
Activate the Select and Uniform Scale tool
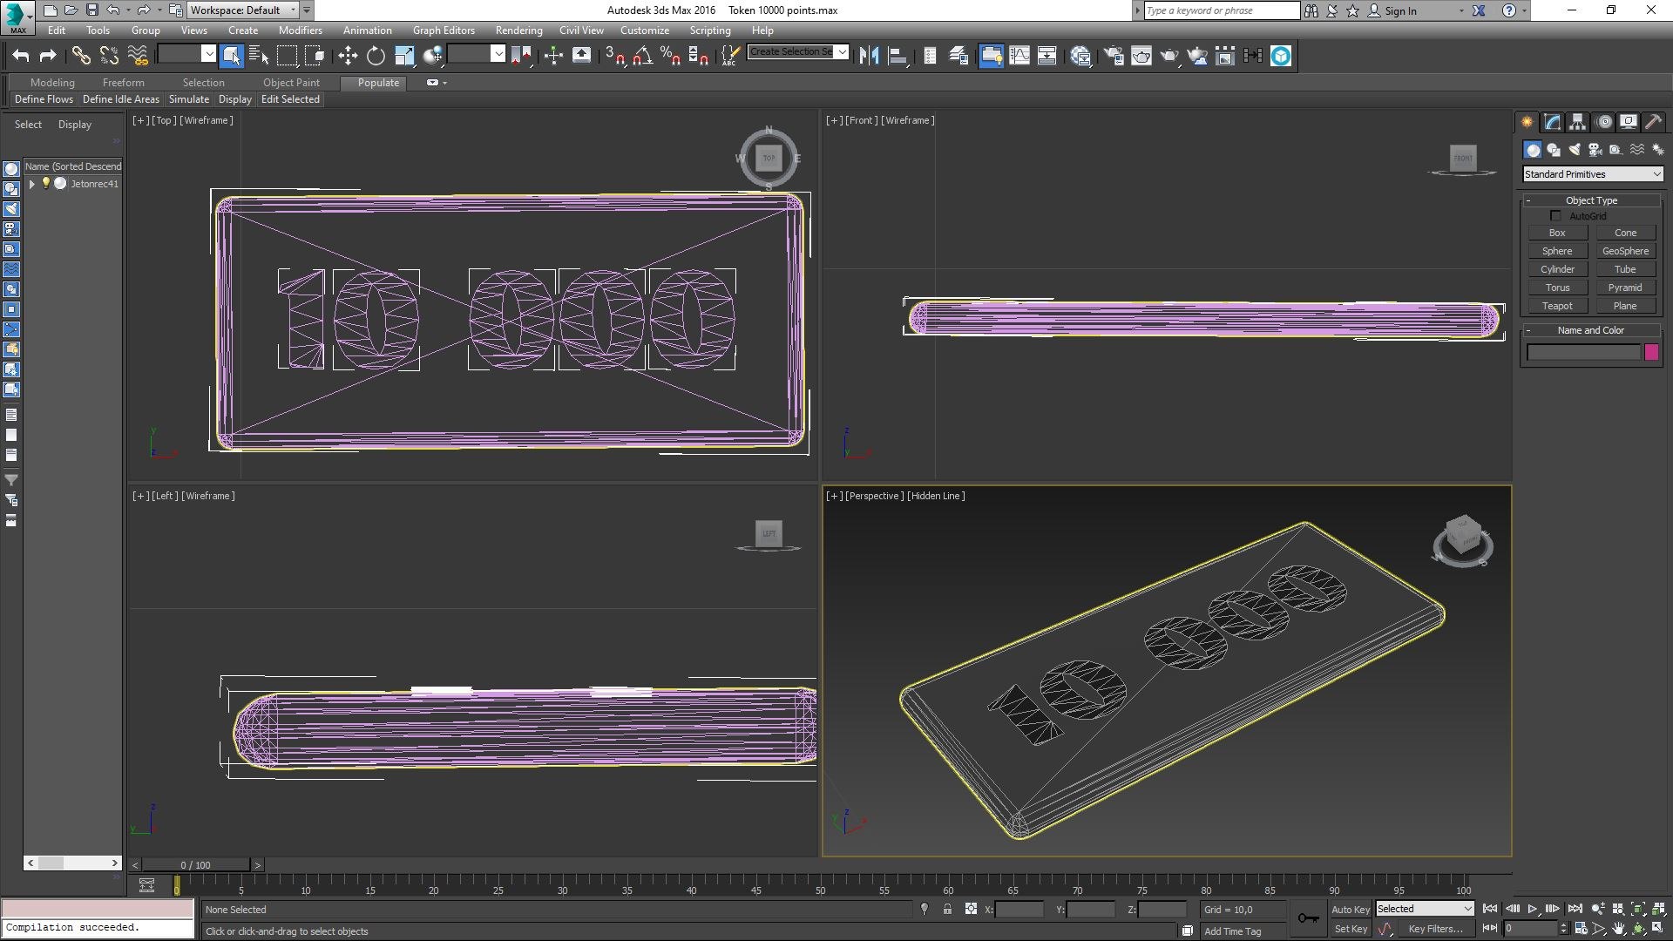(404, 56)
